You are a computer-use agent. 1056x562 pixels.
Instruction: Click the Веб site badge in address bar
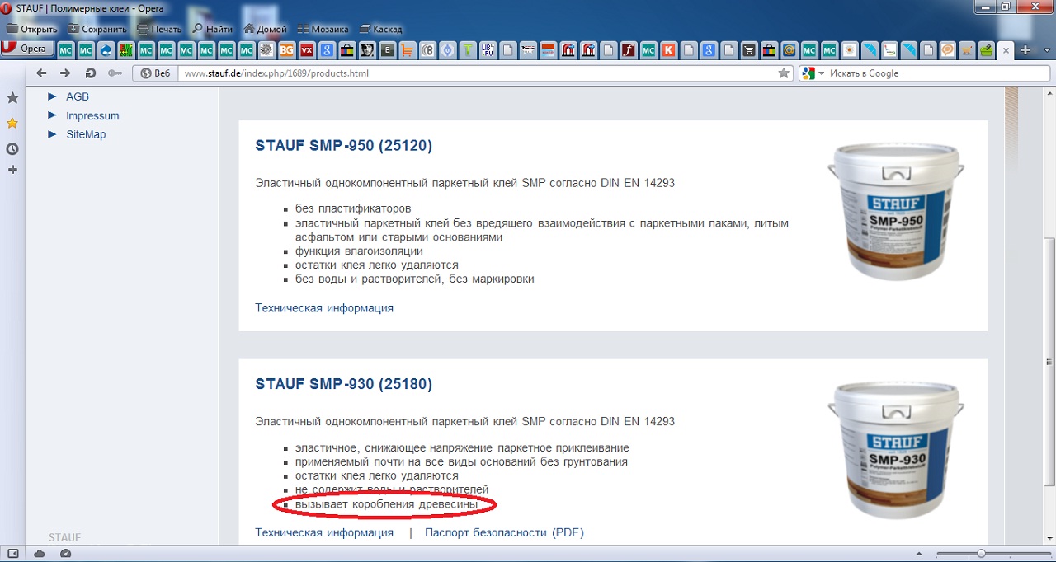(x=155, y=73)
